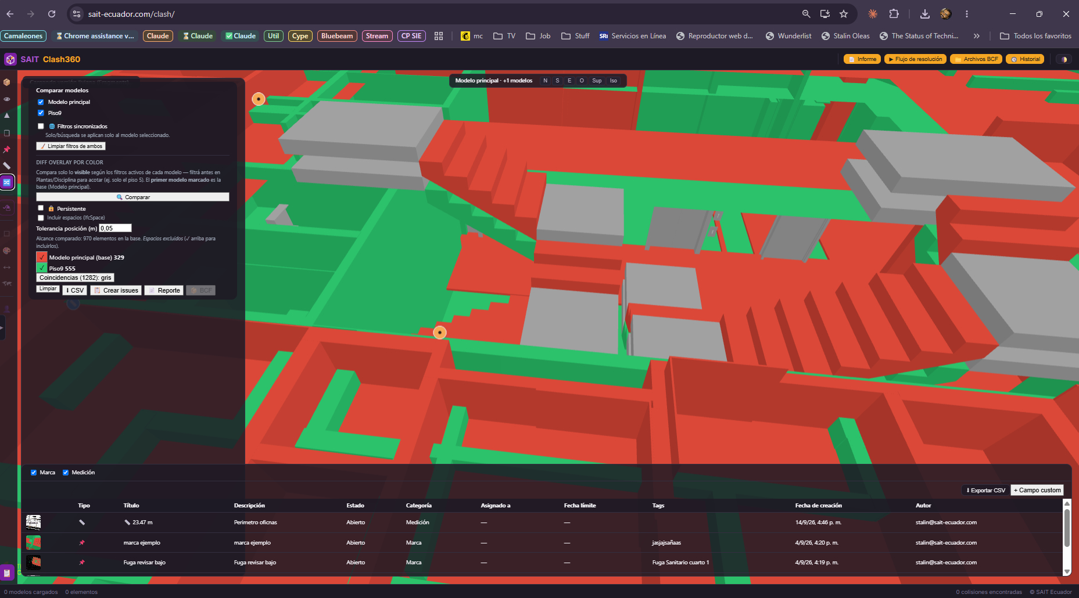
Task: Bookmark this page with the star icon
Action: coord(844,14)
